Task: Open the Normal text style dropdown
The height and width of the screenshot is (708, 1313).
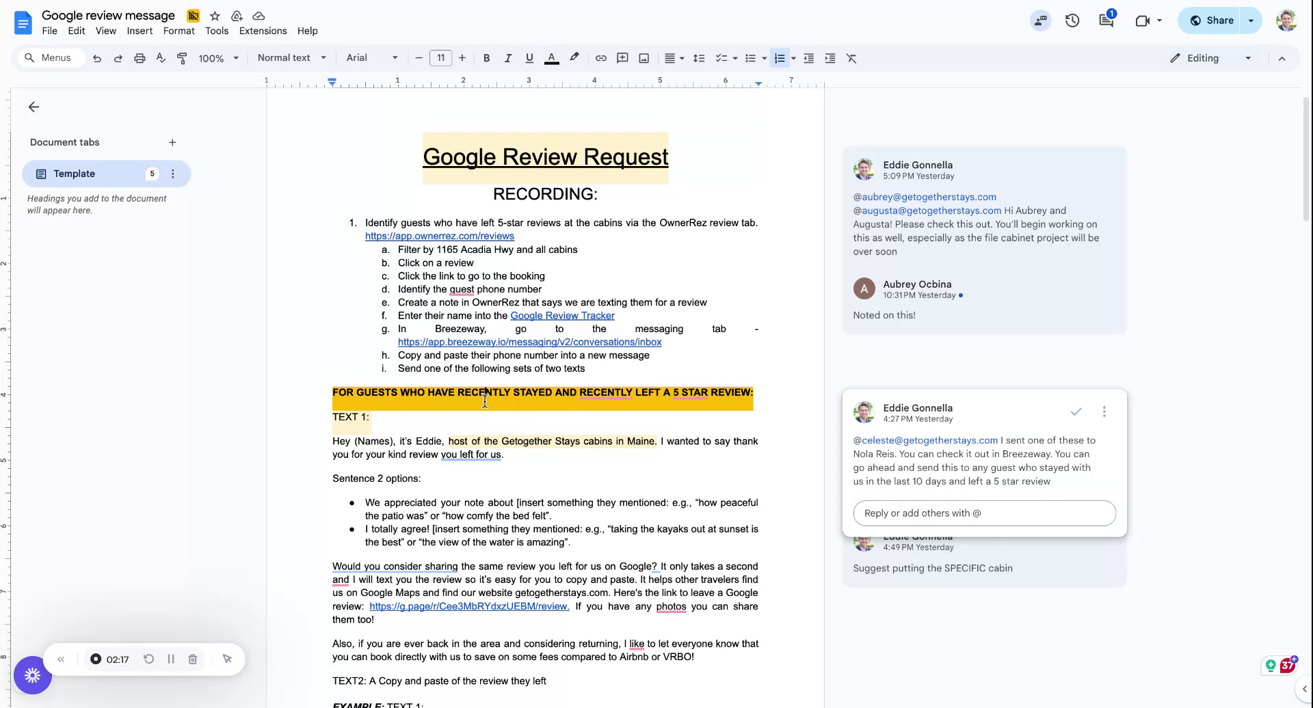Action: click(291, 58)
